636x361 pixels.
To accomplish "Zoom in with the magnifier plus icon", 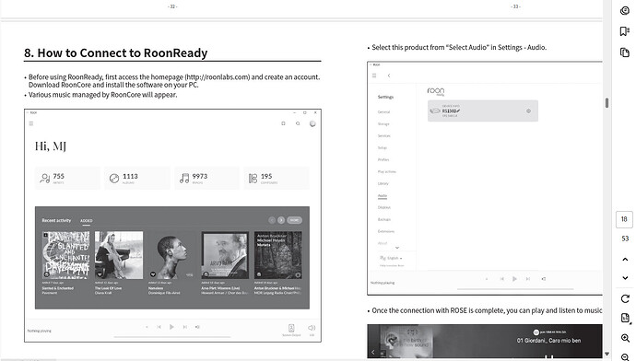I will (x=625, y=338).
